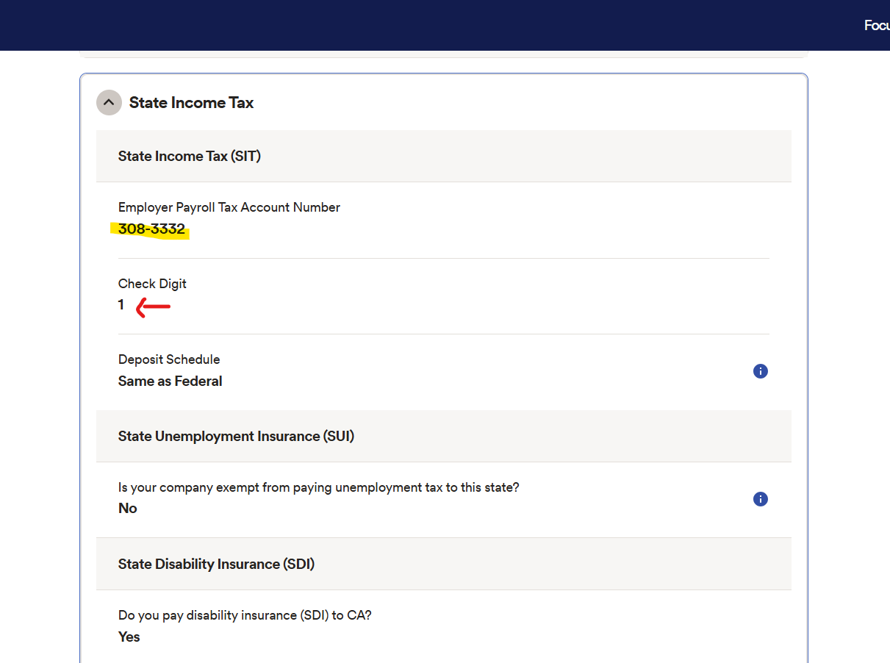Select the Yes answer under SDI

tap(129, 637)
